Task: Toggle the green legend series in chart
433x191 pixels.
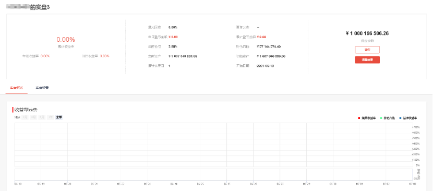Action: coord(388,118)
